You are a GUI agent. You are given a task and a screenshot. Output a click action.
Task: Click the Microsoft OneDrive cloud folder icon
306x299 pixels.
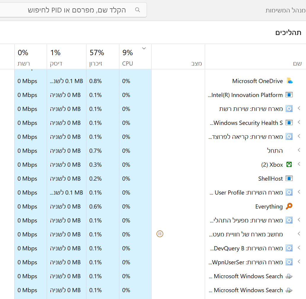(x=289, y=81)
